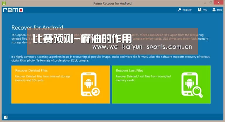Select the Recover Lost Files tile title
Viewport: 225px width, 122px height.
[x=129, y=71]
